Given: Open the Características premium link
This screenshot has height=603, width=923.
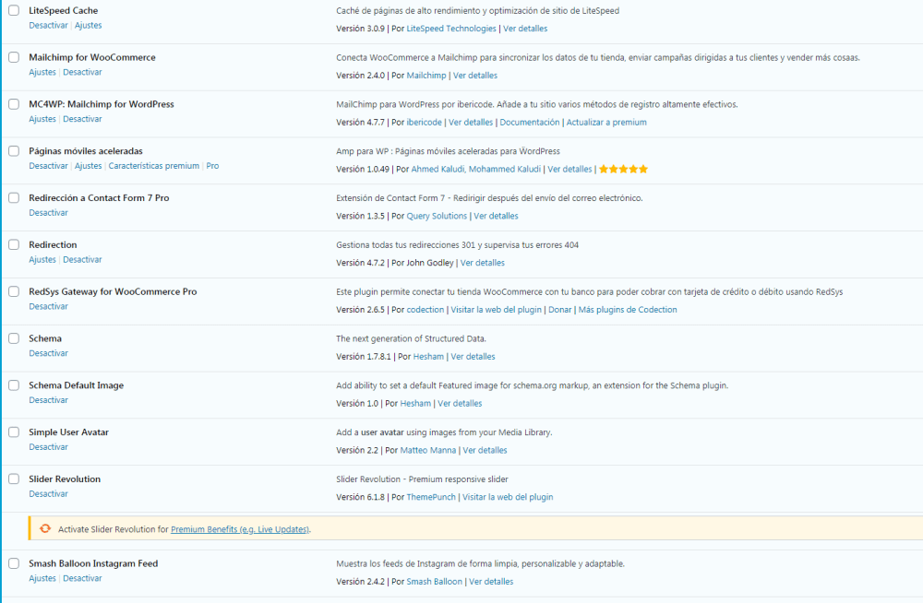Looking at the screenshot, I should pyautogui.click(x=153, y=166).
